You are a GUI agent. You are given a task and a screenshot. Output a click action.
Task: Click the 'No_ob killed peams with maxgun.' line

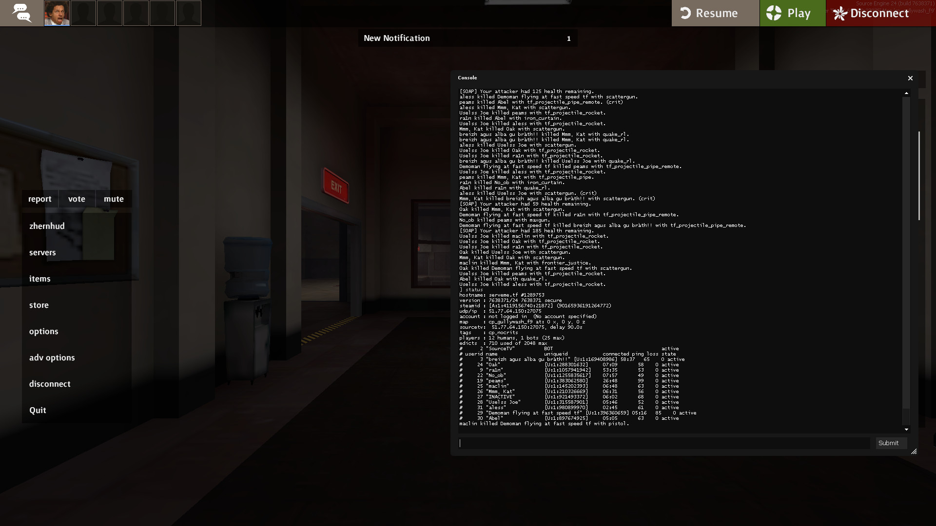point(505,220)
